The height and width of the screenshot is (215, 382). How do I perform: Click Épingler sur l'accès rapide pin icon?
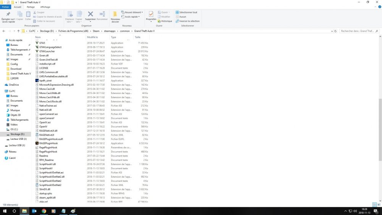(x=8, y=14)
